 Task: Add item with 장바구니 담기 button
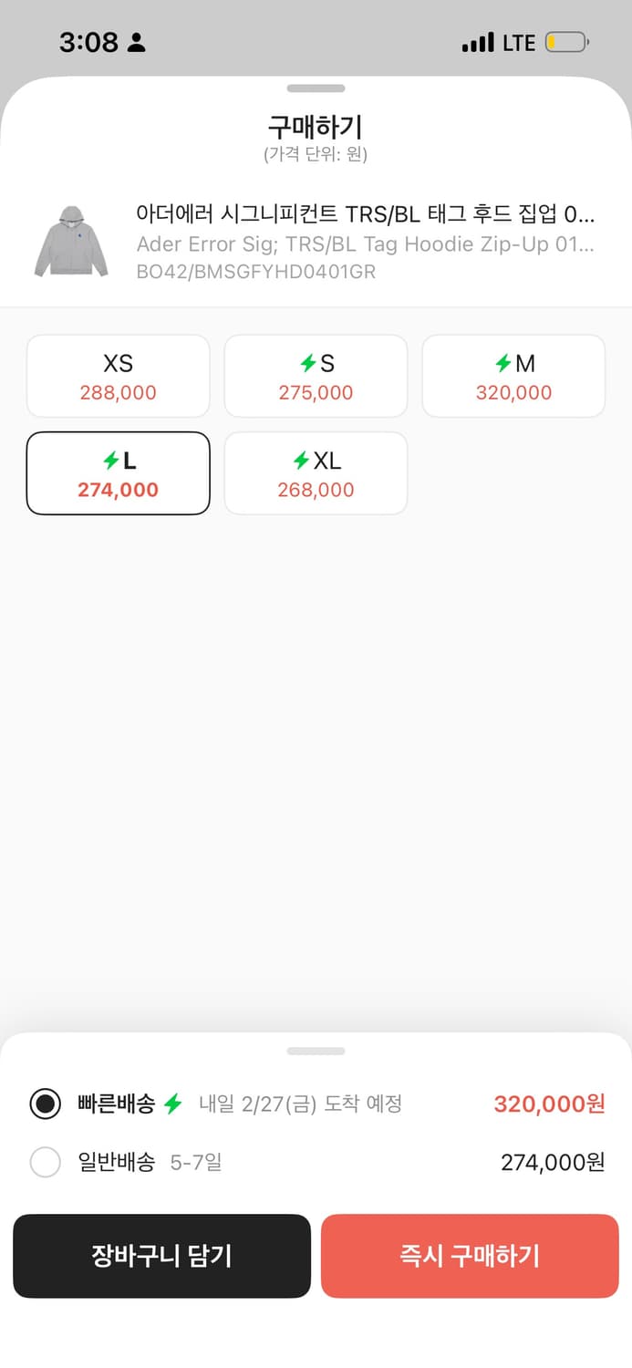tap(161, 1256)
